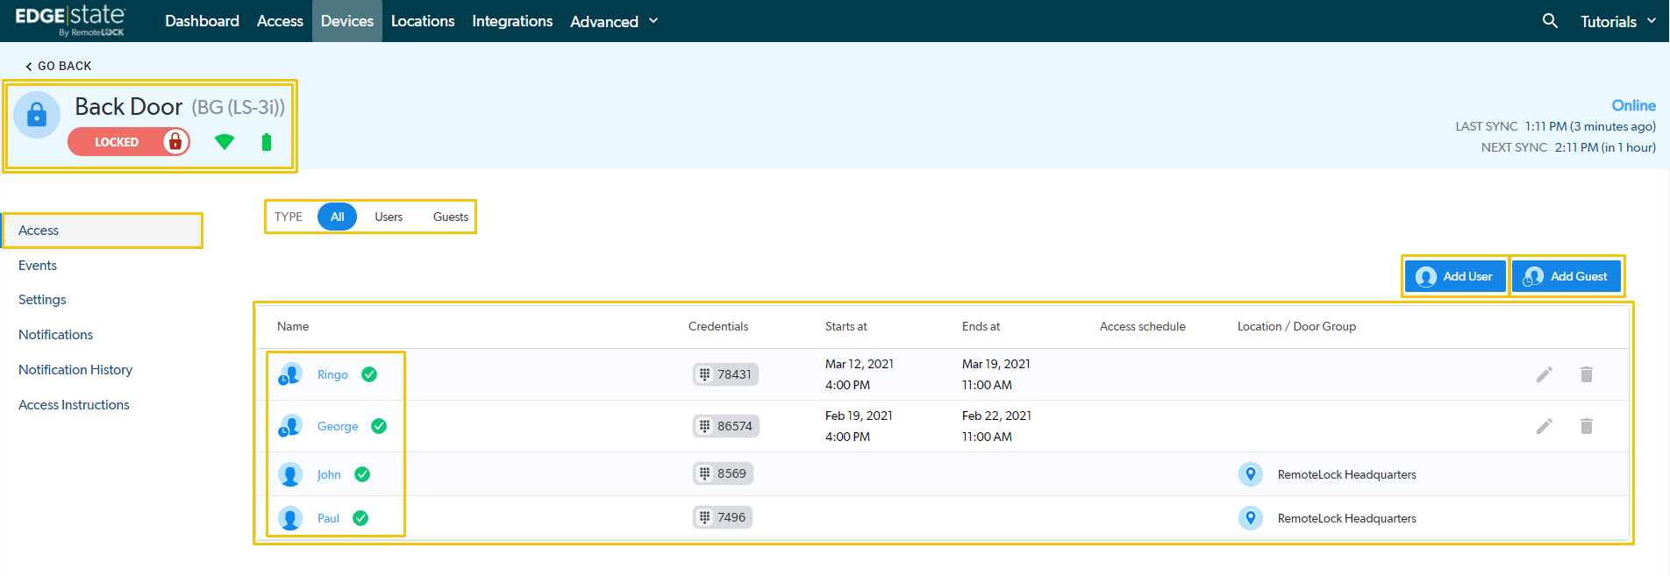Click the Add User button
Screen dimensions: 1670x576
pyautogui.click(x=1455, y=276)
